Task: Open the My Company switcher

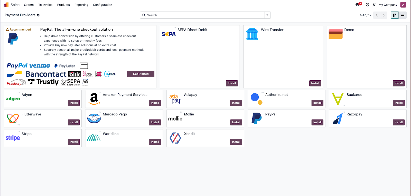Action: pyautogui.click(x=388, y=5)
